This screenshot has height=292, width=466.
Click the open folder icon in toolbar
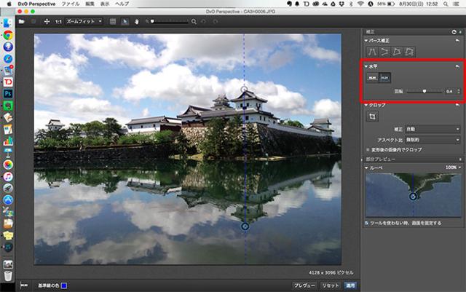point(23,21)
